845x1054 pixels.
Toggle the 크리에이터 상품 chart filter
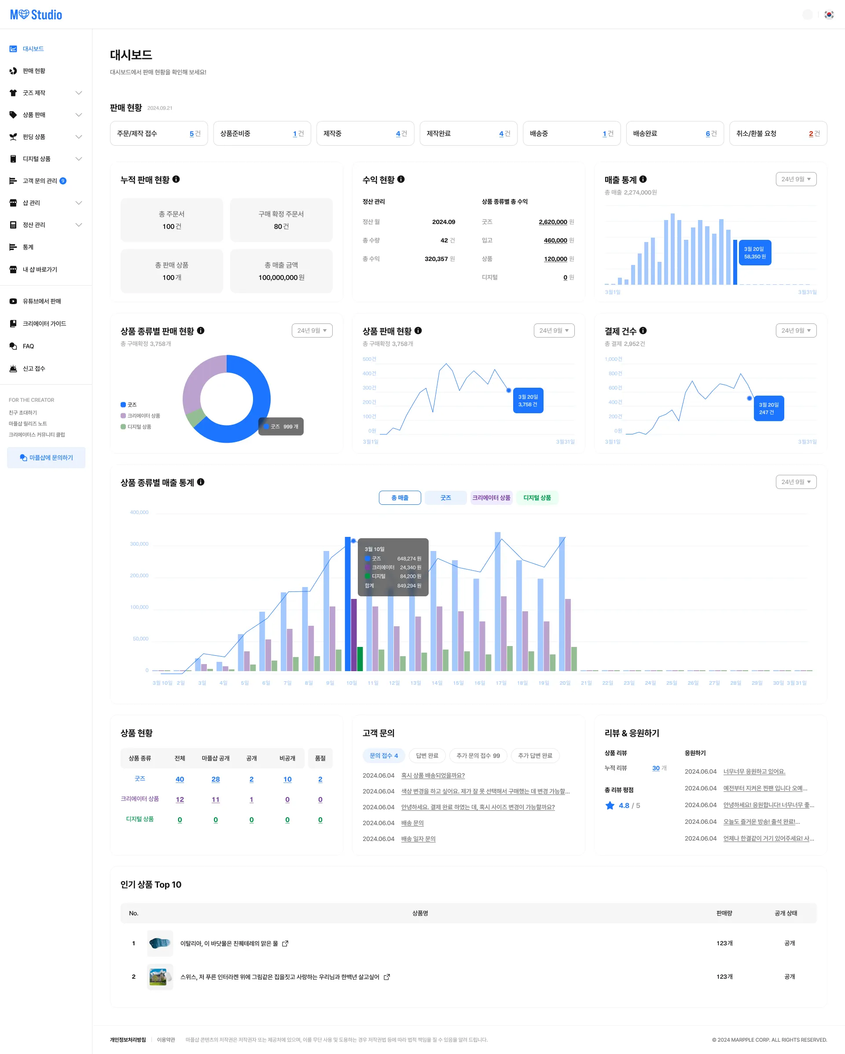[491, 498]
